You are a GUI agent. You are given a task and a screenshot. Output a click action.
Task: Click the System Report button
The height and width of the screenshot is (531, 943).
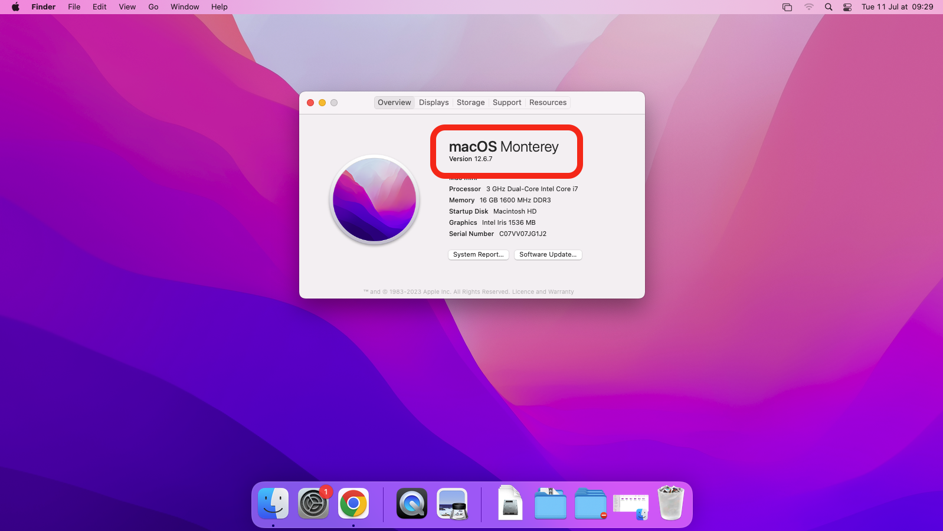(x=479, y=255)
